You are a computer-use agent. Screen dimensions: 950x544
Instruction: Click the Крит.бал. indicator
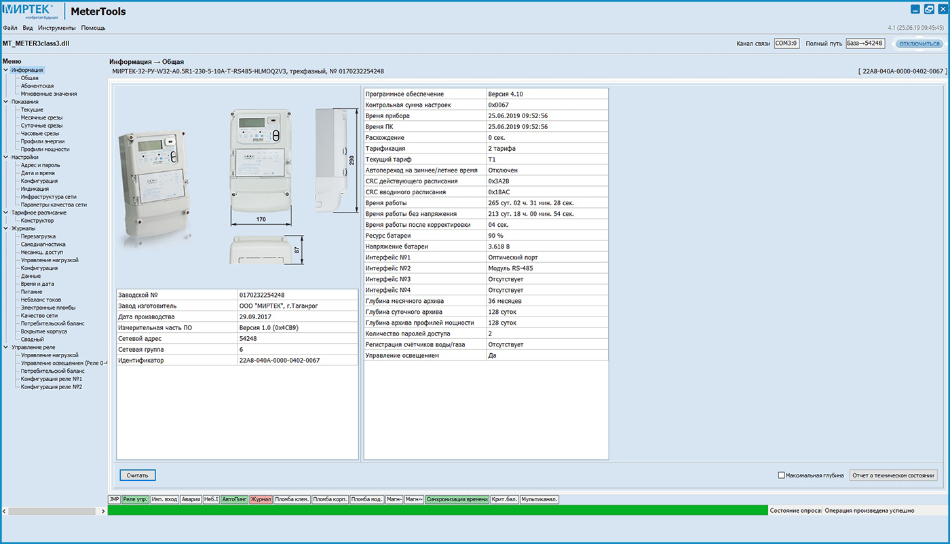coord(504,499)
